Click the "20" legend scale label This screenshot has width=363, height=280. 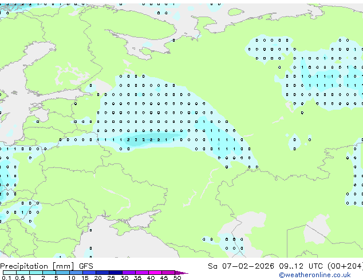click(x=98, y=278)
